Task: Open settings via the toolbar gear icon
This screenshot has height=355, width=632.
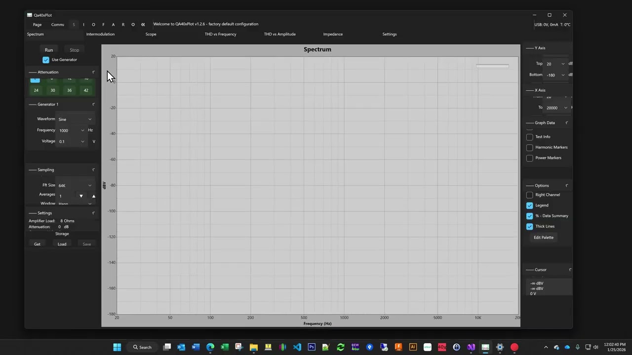Action: click(133, 25)
